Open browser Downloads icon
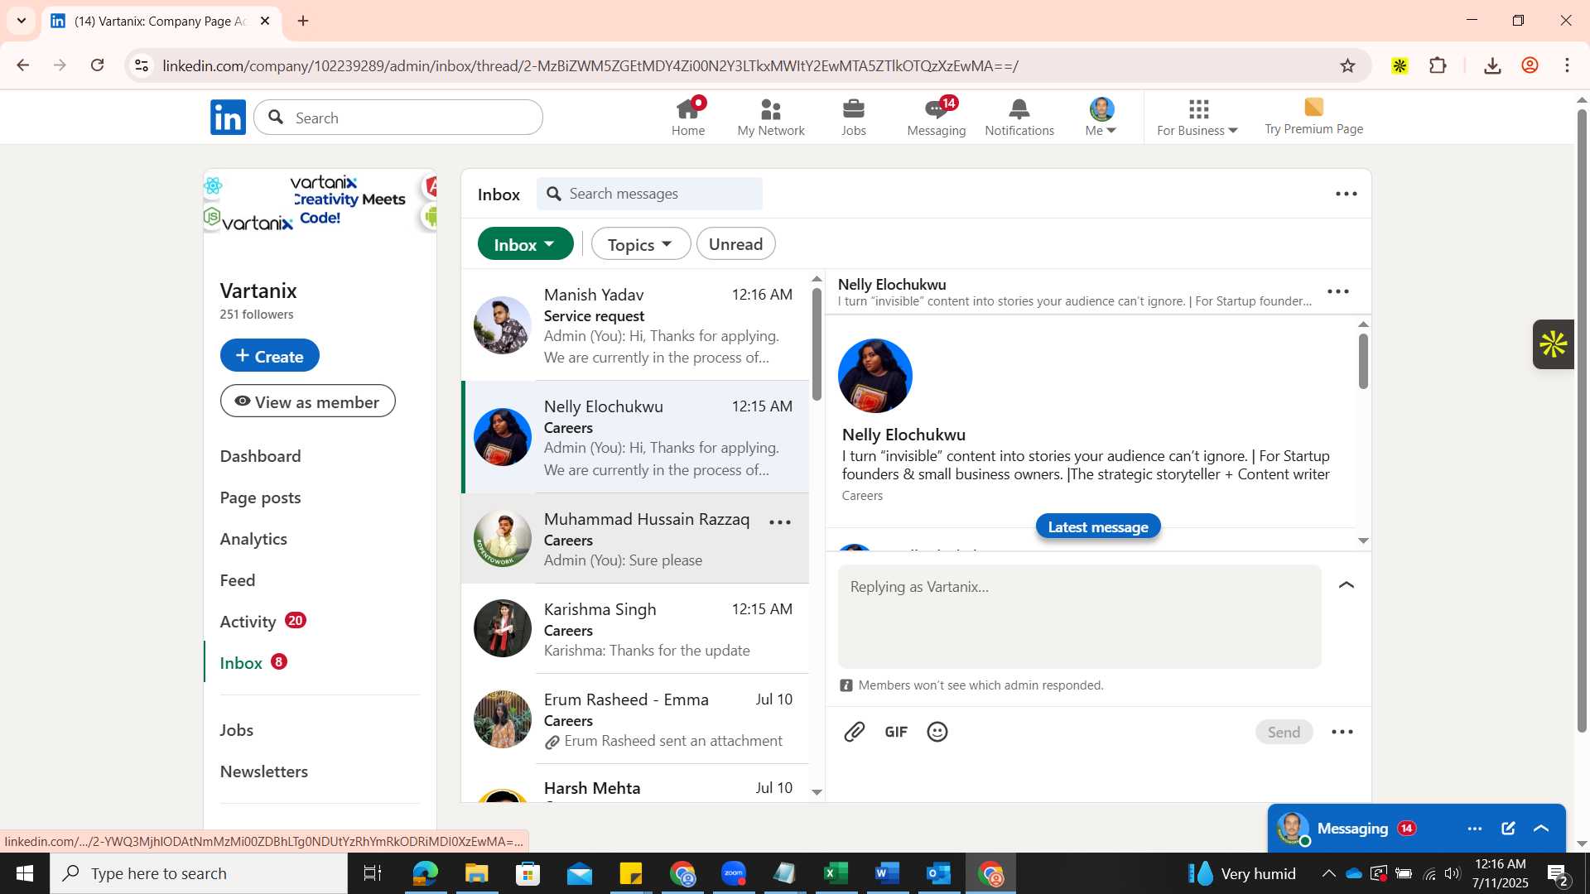The height and width of the screenshot is (894, 1590). [1492, 65]
